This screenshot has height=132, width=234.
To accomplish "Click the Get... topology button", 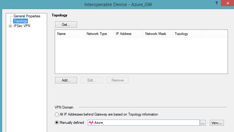I will (66, 24).
